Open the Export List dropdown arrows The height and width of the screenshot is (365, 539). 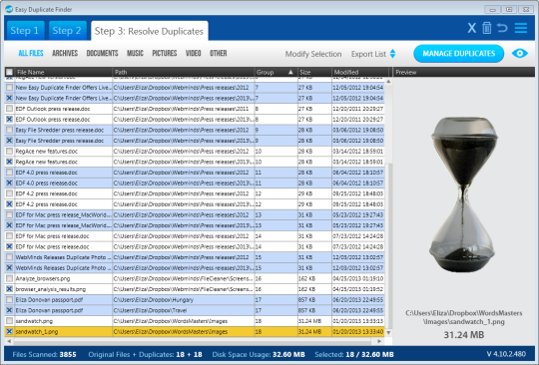point(392,54)
